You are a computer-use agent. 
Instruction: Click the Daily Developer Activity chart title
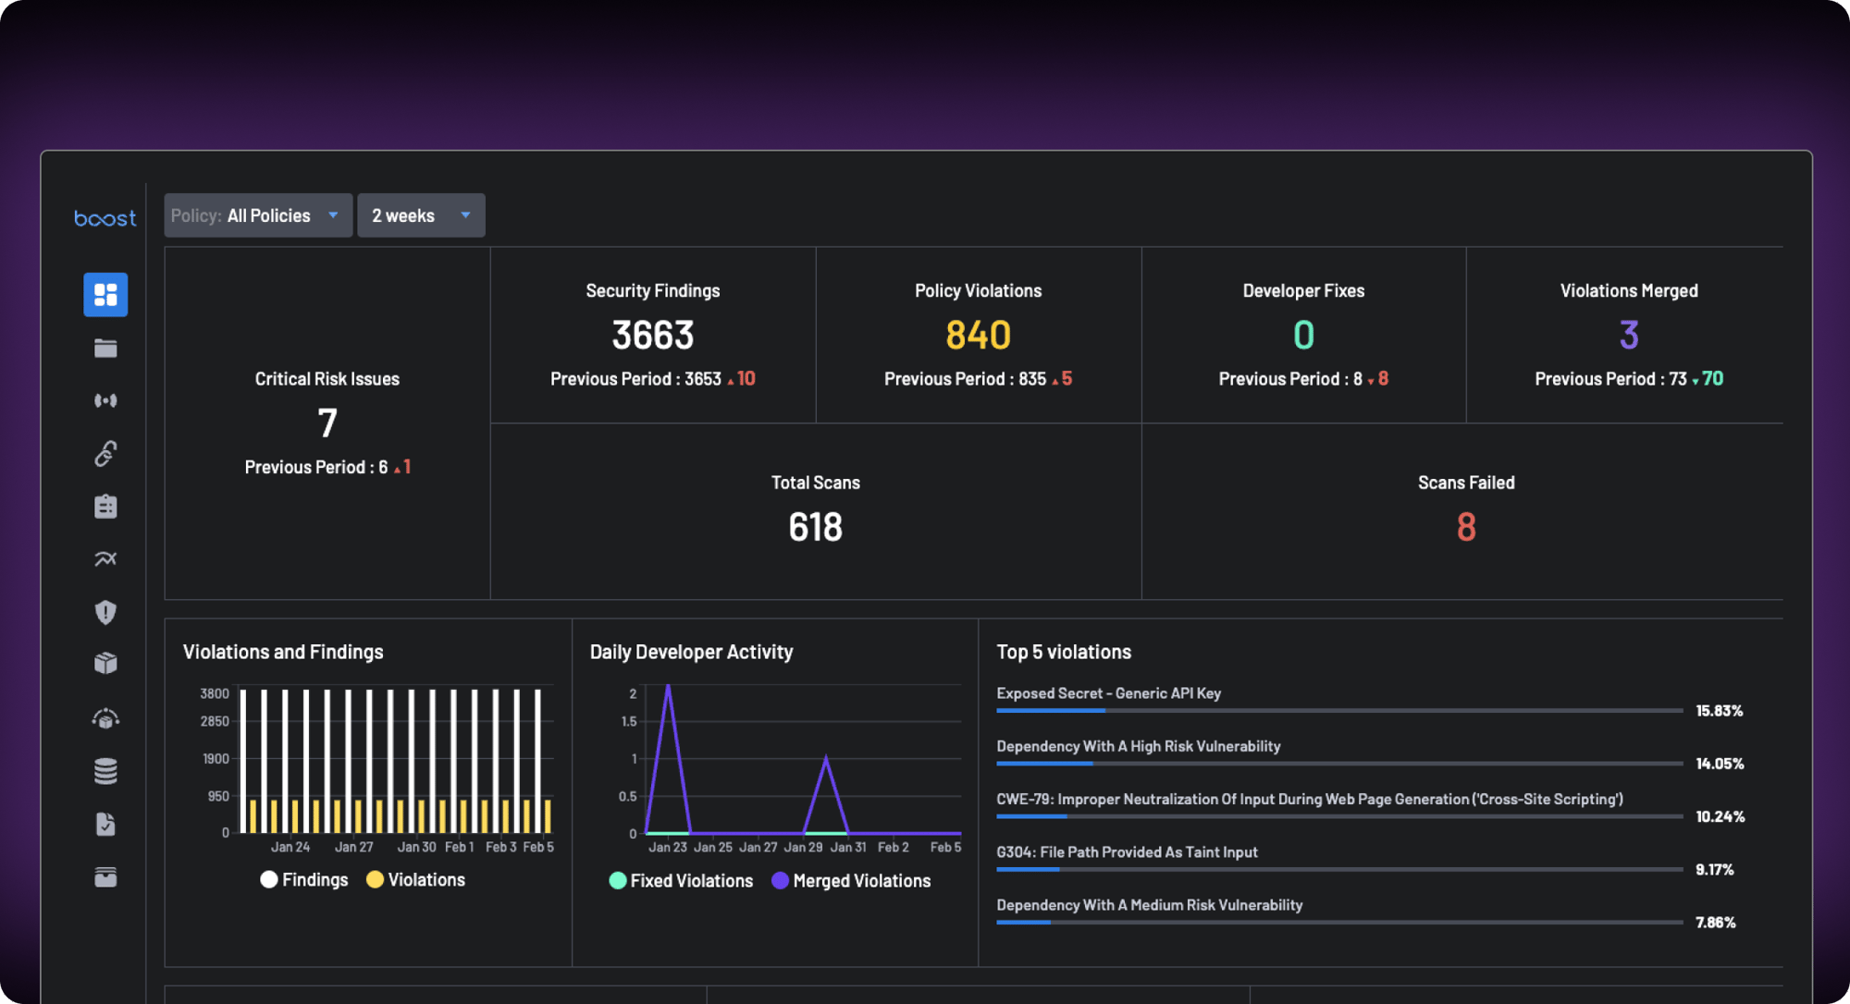tap(691, 652)
